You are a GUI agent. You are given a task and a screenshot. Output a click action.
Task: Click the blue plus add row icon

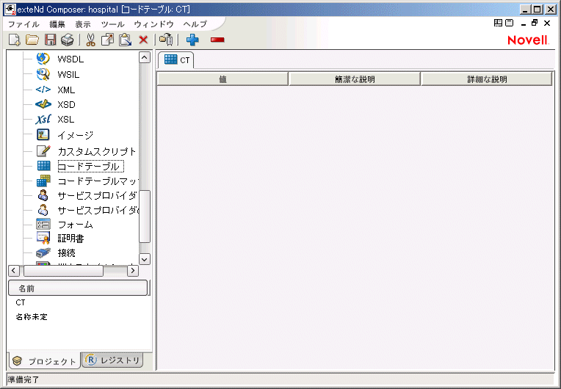[192, 40]
